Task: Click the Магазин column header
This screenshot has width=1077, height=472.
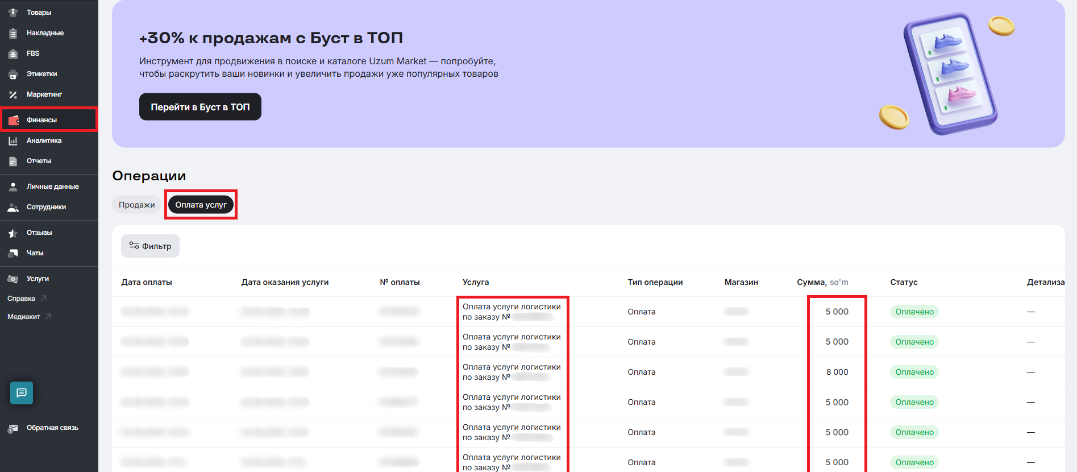Action: 741,282
